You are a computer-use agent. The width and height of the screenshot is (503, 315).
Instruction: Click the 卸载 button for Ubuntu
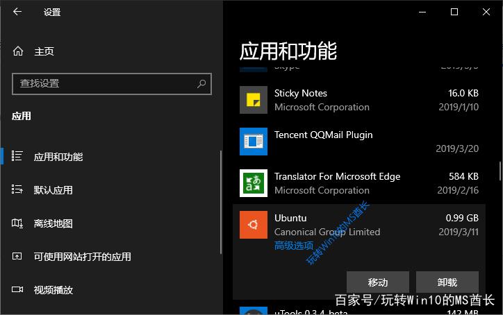[x=447, y=282]
